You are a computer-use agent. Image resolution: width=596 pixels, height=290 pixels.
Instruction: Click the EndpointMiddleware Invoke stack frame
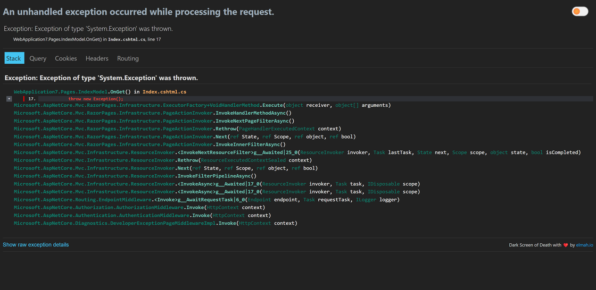(x=207, y=200)
